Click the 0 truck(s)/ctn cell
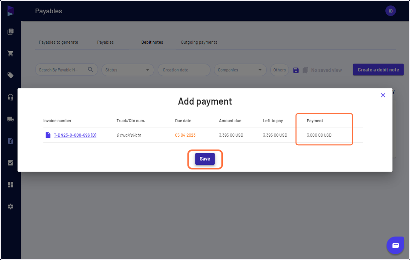 [x=129, y=135]
